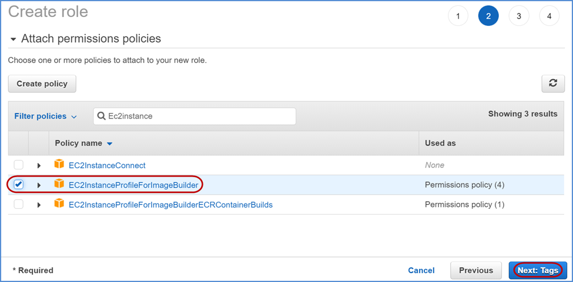Jump to step 3 of the wizard
573x282 pixels.
coord(519,16)
